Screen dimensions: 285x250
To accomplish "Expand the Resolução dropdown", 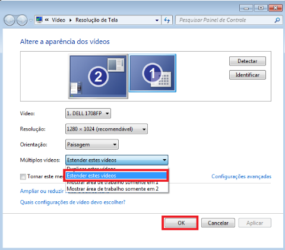I will pyautogui.click(x=106, y=129).
